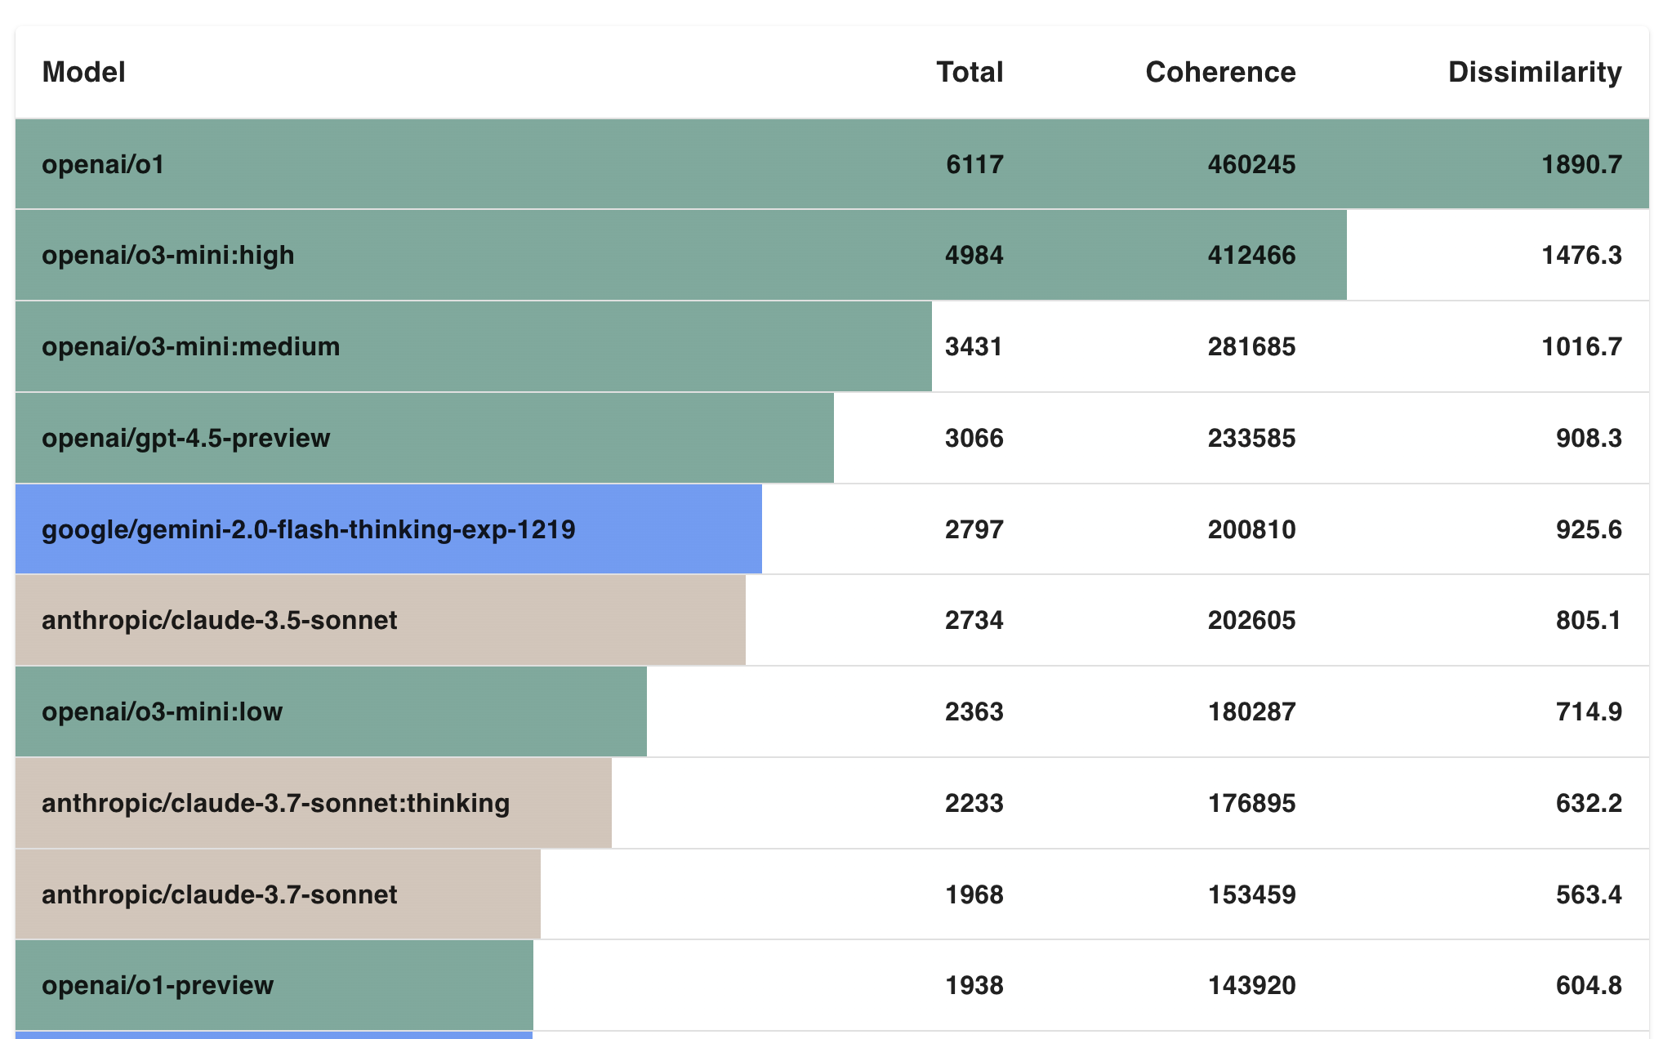
Task: Click dissimilarity value 1016.7
Action: click(1581, 346)
